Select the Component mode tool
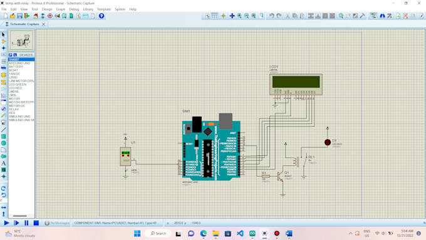This screenshot has width=426, height=240. [4, 41]
